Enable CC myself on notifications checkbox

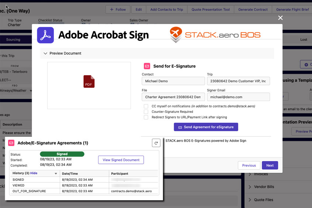[146, 106]
